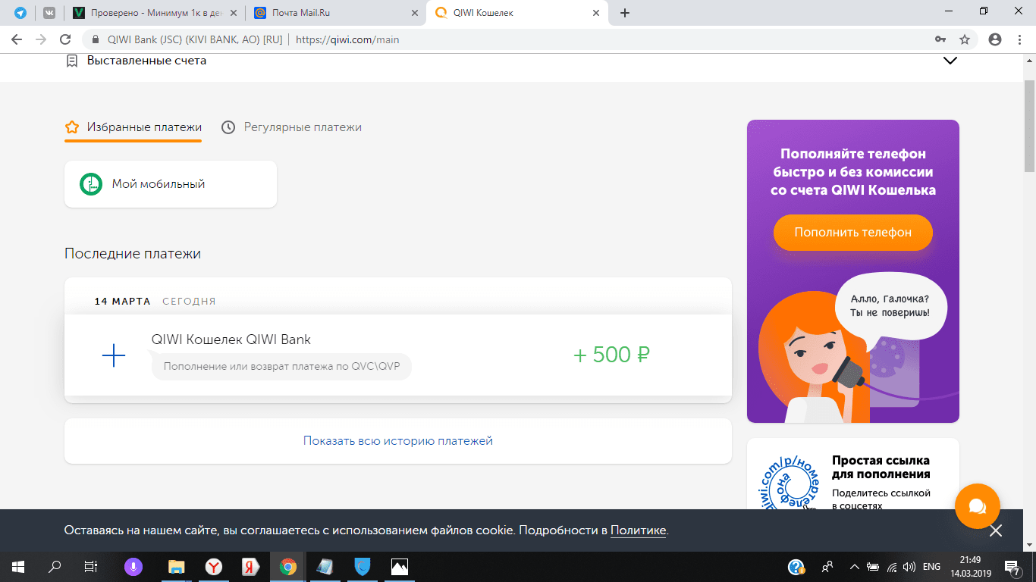Open Показать всю историю платежей link

397,440
